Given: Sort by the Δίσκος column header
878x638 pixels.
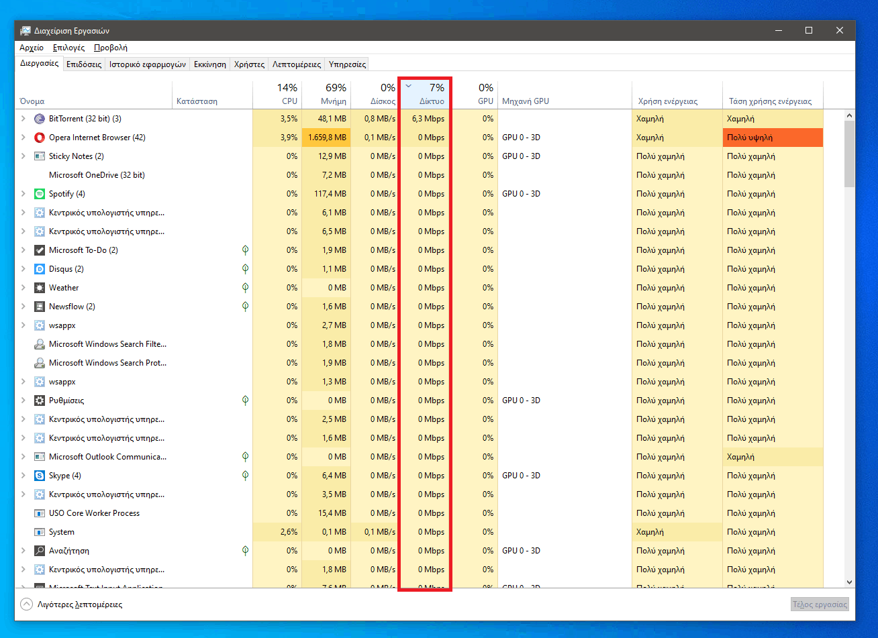Looking at the screenshot, I should click(x=375, y=95).
